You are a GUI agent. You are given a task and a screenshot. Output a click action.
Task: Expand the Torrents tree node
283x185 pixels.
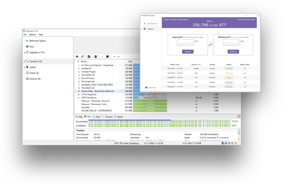tap(24, 62)
